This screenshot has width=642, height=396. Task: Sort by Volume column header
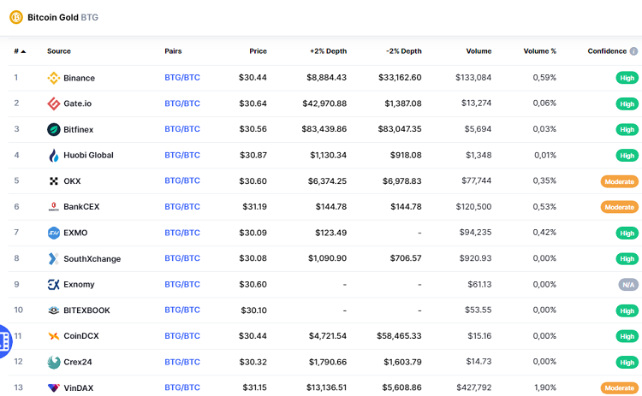tap(479, 51)
